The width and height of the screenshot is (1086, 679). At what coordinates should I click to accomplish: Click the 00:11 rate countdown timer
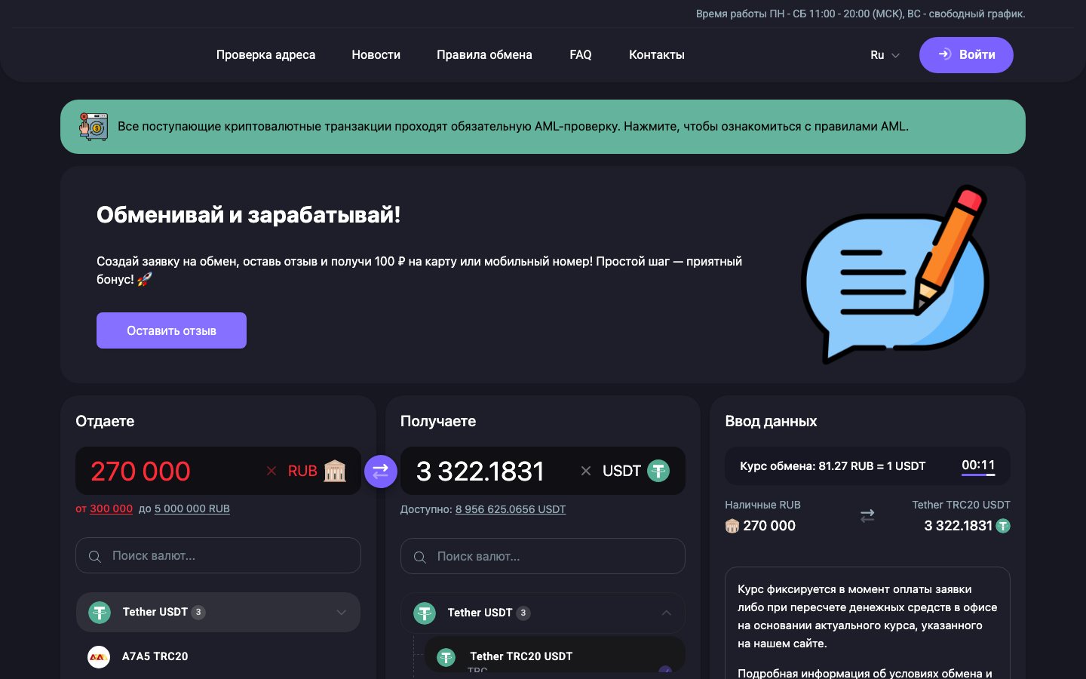pyautogui.click(x=978, y=465)
